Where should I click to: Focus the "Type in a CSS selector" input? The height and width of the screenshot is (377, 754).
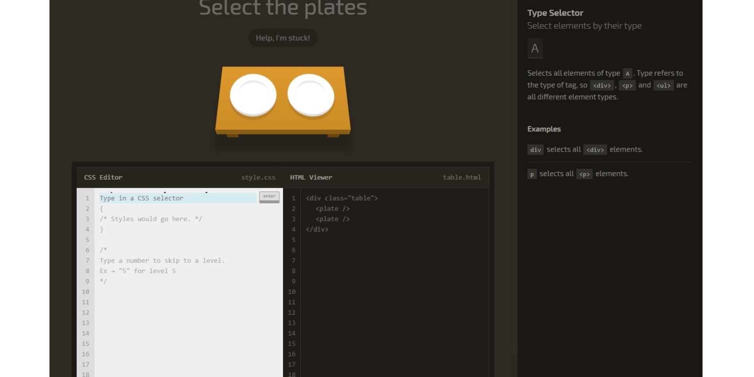pyautogui.click(x=177, y=198)
